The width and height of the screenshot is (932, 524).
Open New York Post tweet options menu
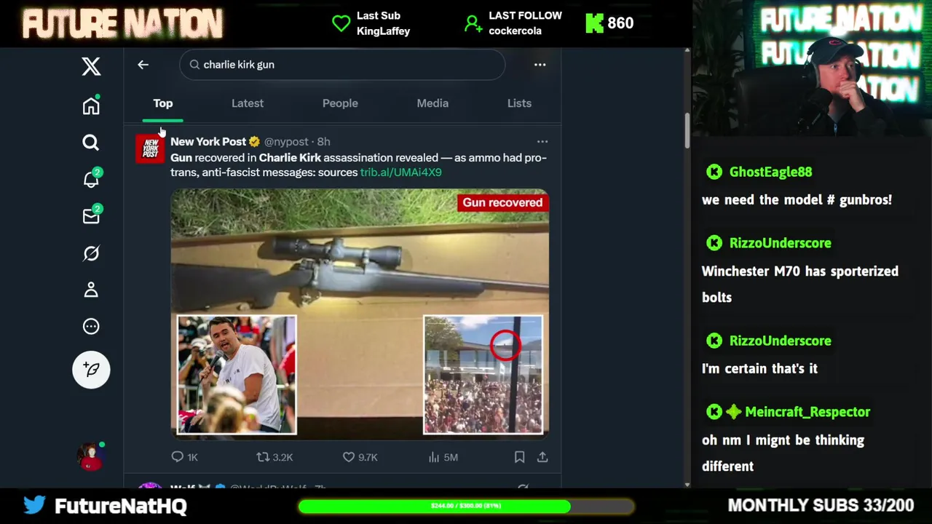[x=542, y=142]
